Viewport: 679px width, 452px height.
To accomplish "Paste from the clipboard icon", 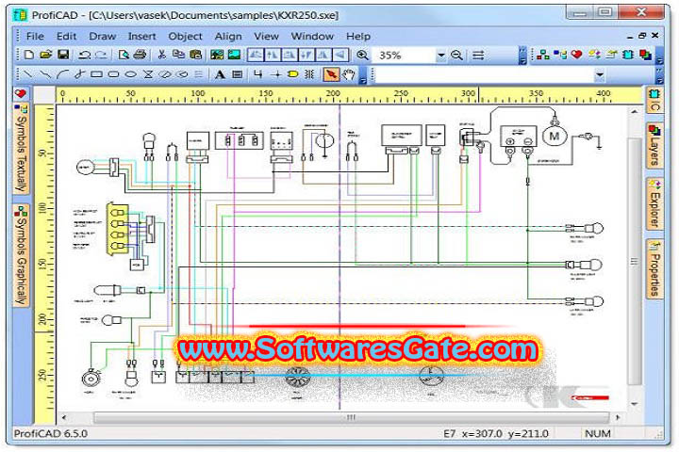I will point(196,55).
